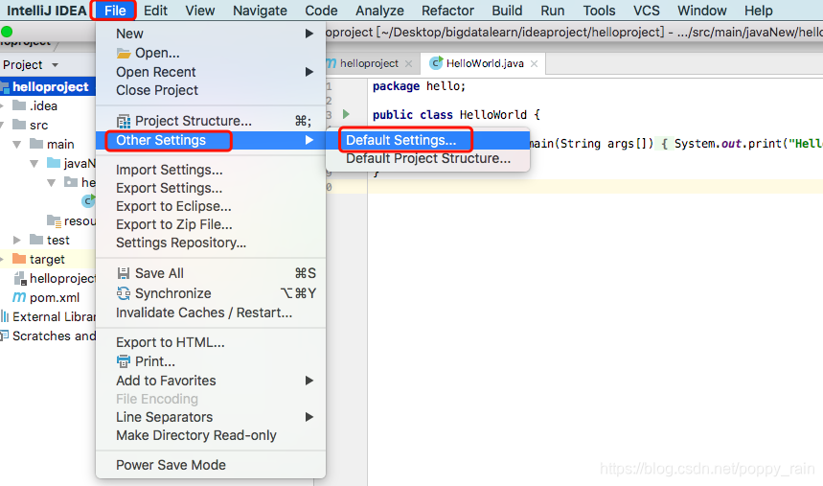Click the .idea folder icon
823x486 pixels.
tap(19, 105)
